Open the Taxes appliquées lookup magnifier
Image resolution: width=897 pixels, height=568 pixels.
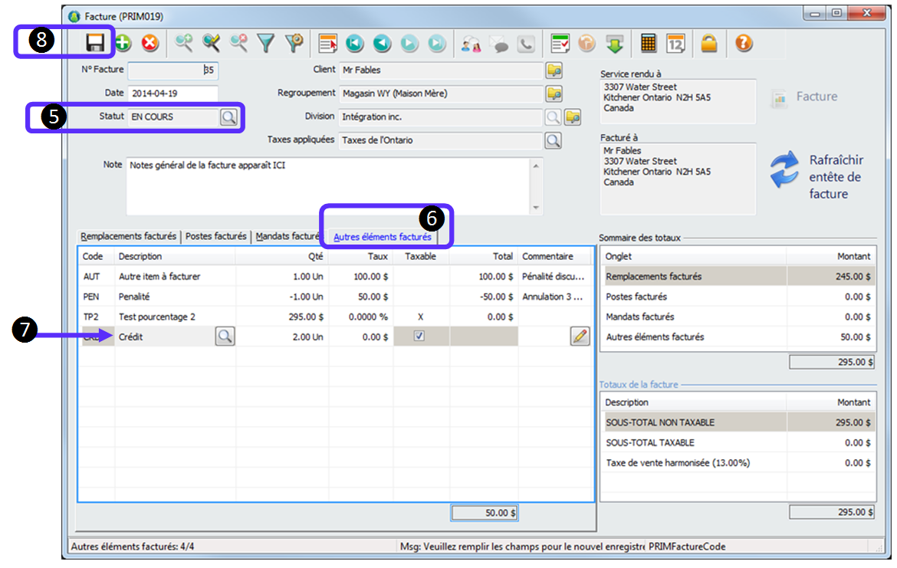[x=553, y=141]
